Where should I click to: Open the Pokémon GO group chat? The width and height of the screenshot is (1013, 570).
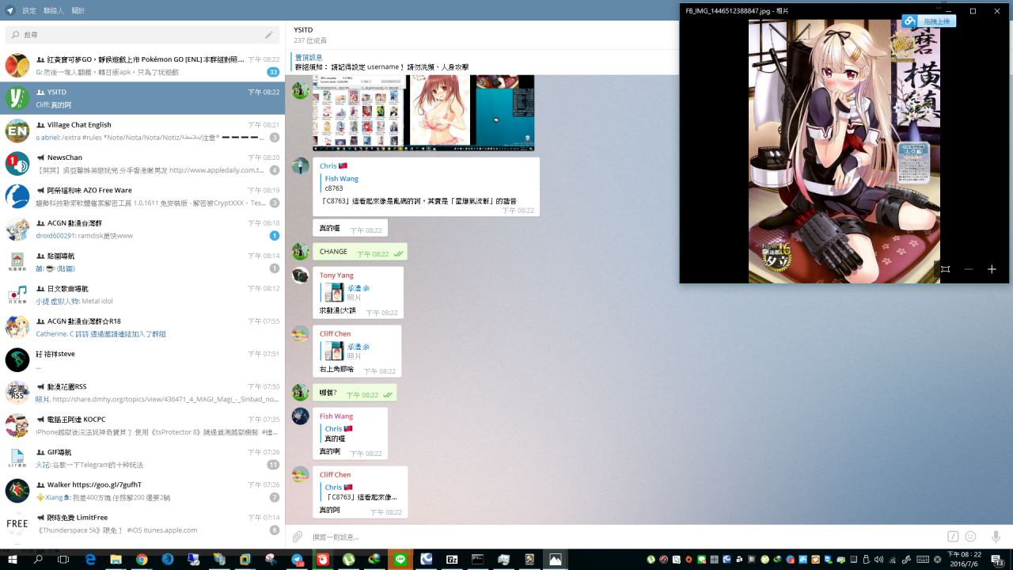tap(142, 65)
